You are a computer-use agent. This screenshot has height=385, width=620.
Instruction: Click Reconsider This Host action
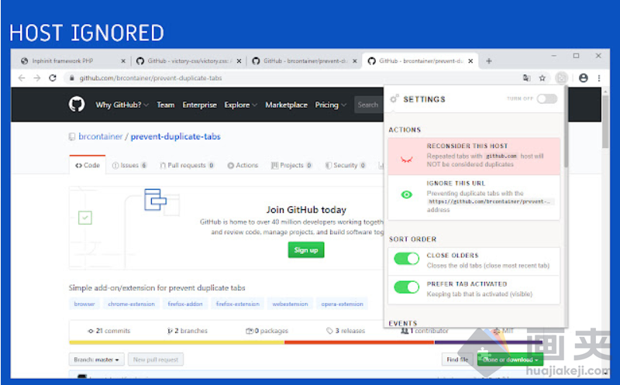pyautogui.click(x=474, y=156)
